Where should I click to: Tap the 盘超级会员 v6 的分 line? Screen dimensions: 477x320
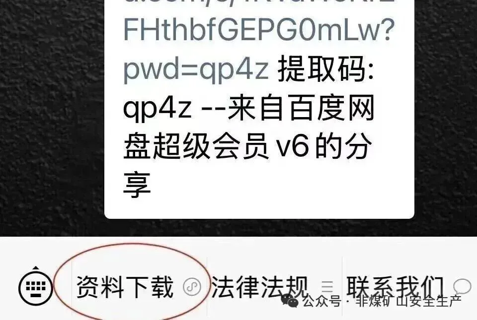[247, 147]
